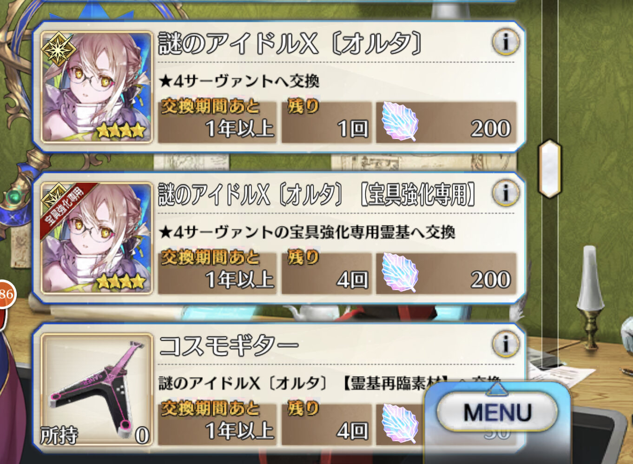Click the scrollbar handle on right side

550,168
